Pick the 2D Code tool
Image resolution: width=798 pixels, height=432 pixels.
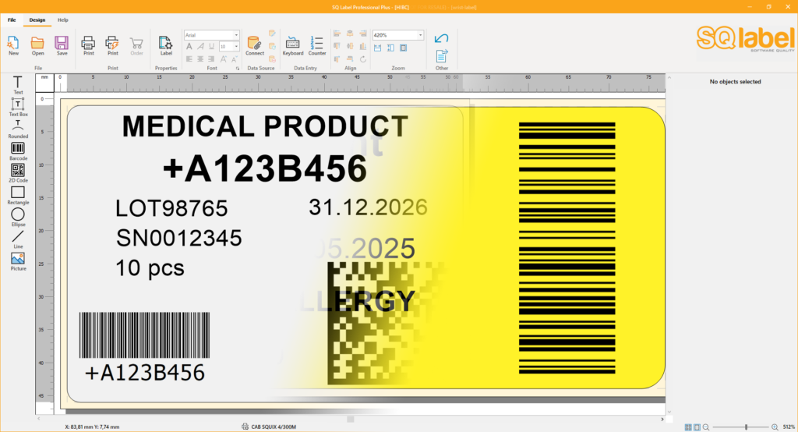pyautogui.click(x=18, y=170)
